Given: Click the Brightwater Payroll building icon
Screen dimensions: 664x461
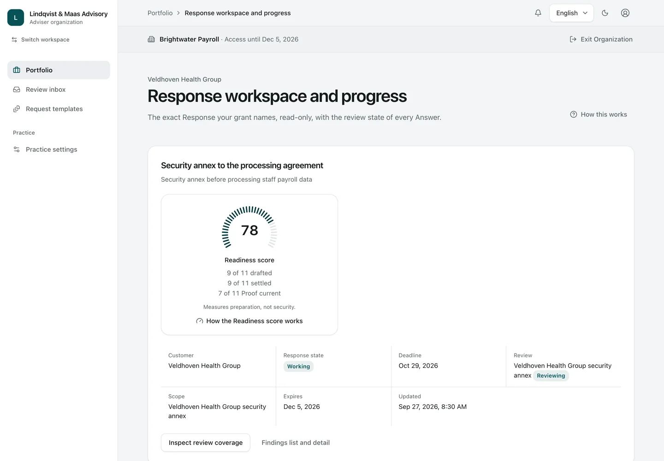Looking at the screenshot, I should click(151, 39).
